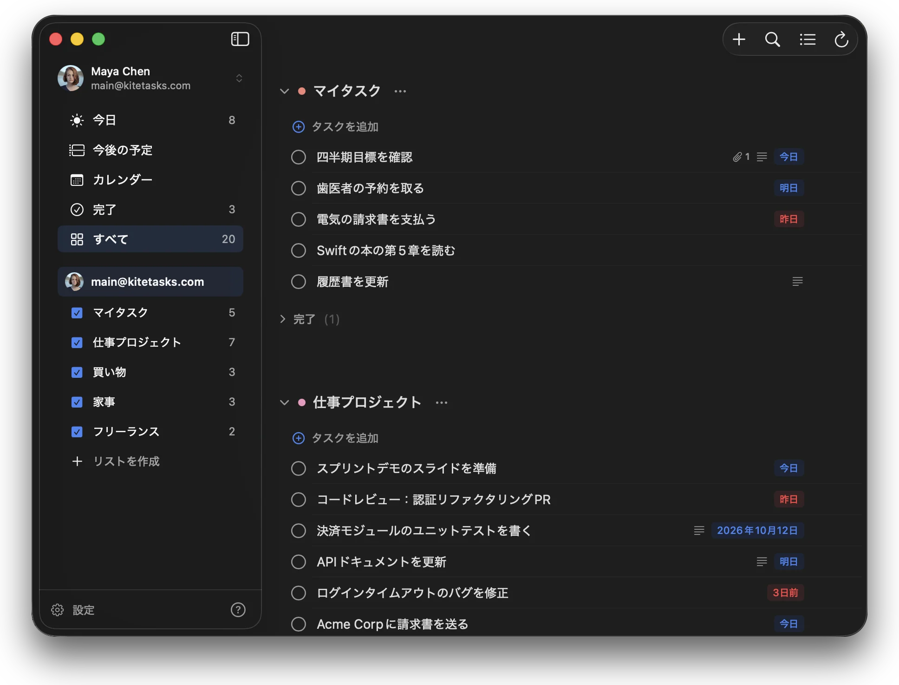
Task: Open 設定 settings gear
Action: pyautogui.click(x=58, y=610)
